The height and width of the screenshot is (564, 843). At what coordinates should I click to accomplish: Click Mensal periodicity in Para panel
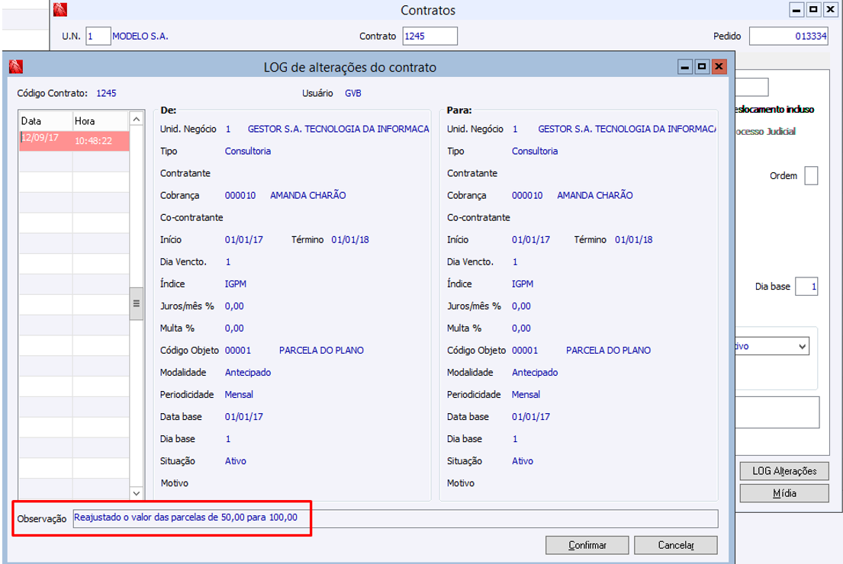pyautogui.click(x=526, y=395)
